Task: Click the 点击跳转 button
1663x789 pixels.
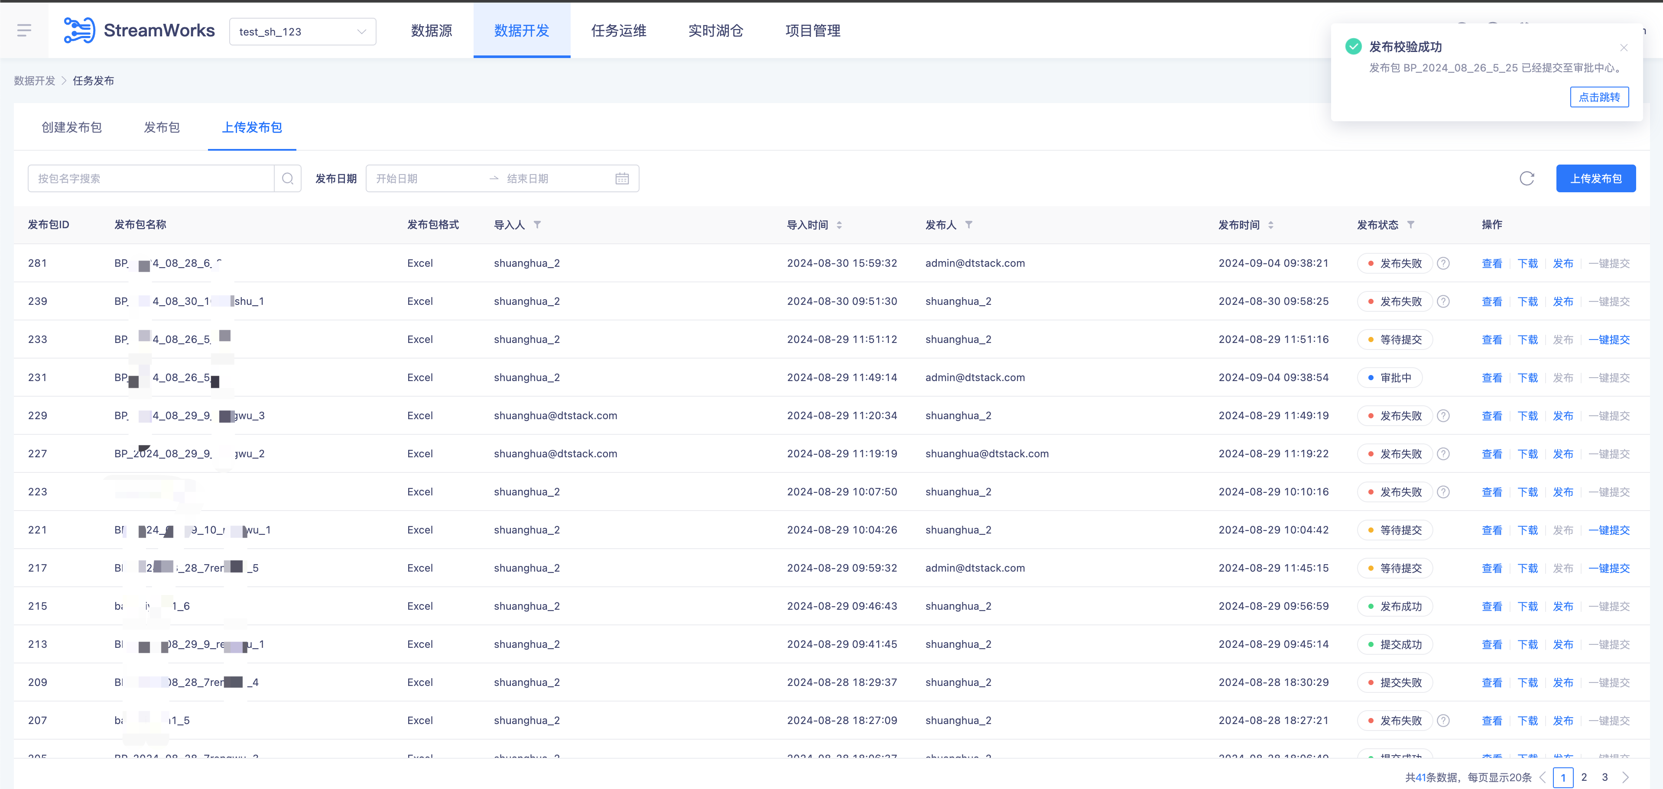Action: tap(1599, 97)
